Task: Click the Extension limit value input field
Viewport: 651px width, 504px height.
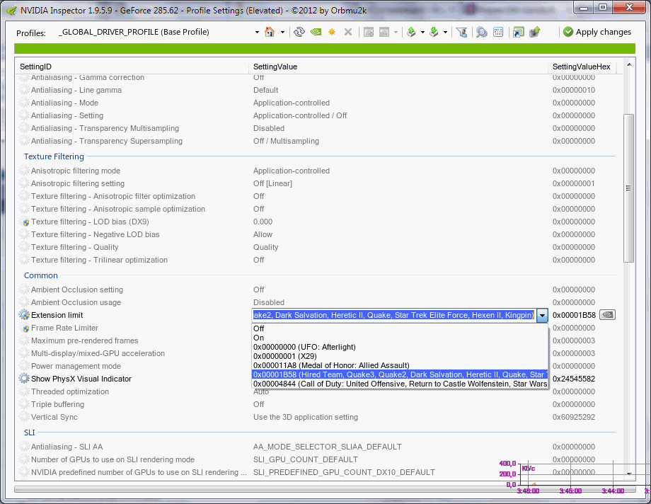Action: pos(394,316)
